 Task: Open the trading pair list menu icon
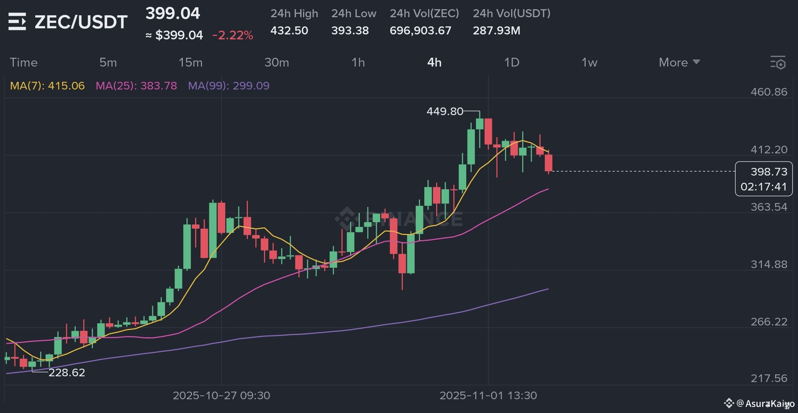point(17,22)
